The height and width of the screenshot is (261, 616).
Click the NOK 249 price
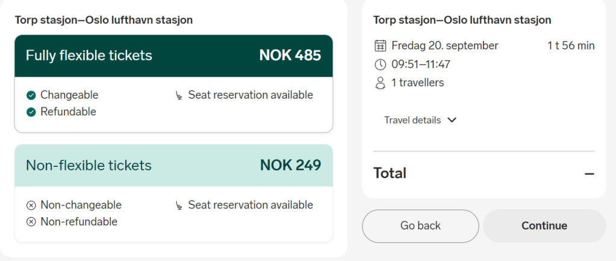290,166
